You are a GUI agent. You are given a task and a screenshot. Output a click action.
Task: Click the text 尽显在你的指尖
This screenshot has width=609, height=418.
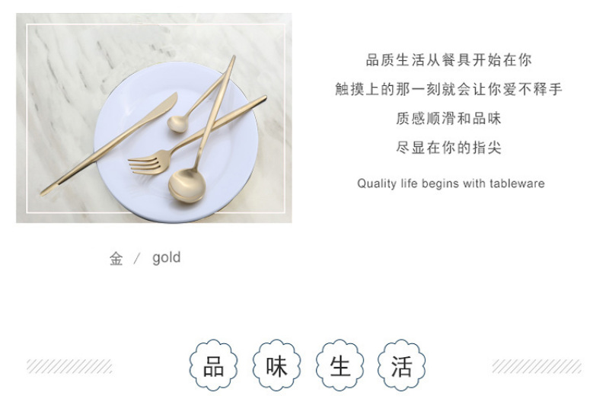[x=448, y=148]
